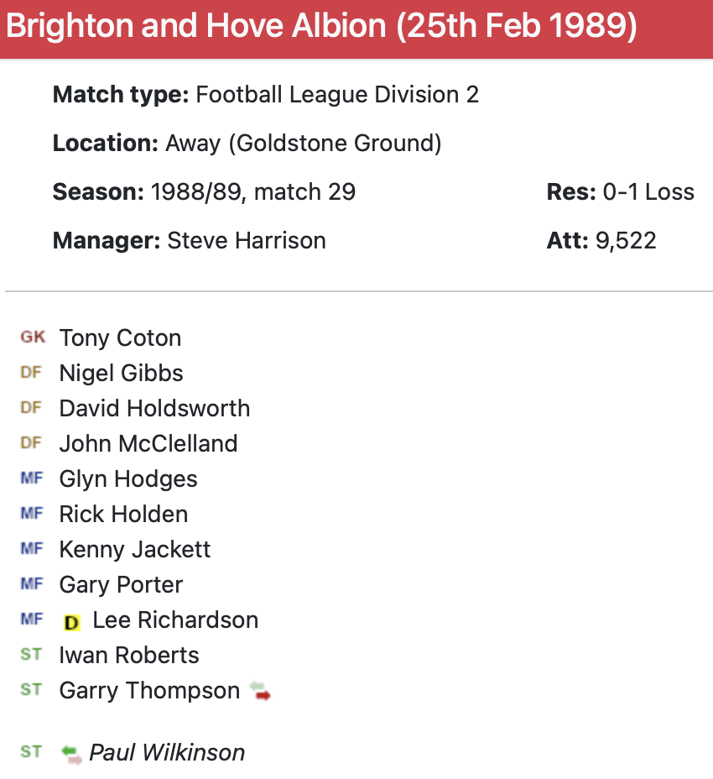The height and width of the screenshot is (779, 713).
Task: Click the DF icon beside Nigel Gibbs
Action: (x=31, y=373)
